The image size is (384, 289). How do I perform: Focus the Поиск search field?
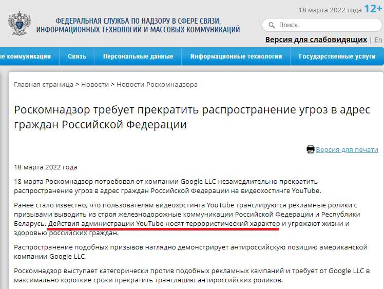tap(323, 25)
